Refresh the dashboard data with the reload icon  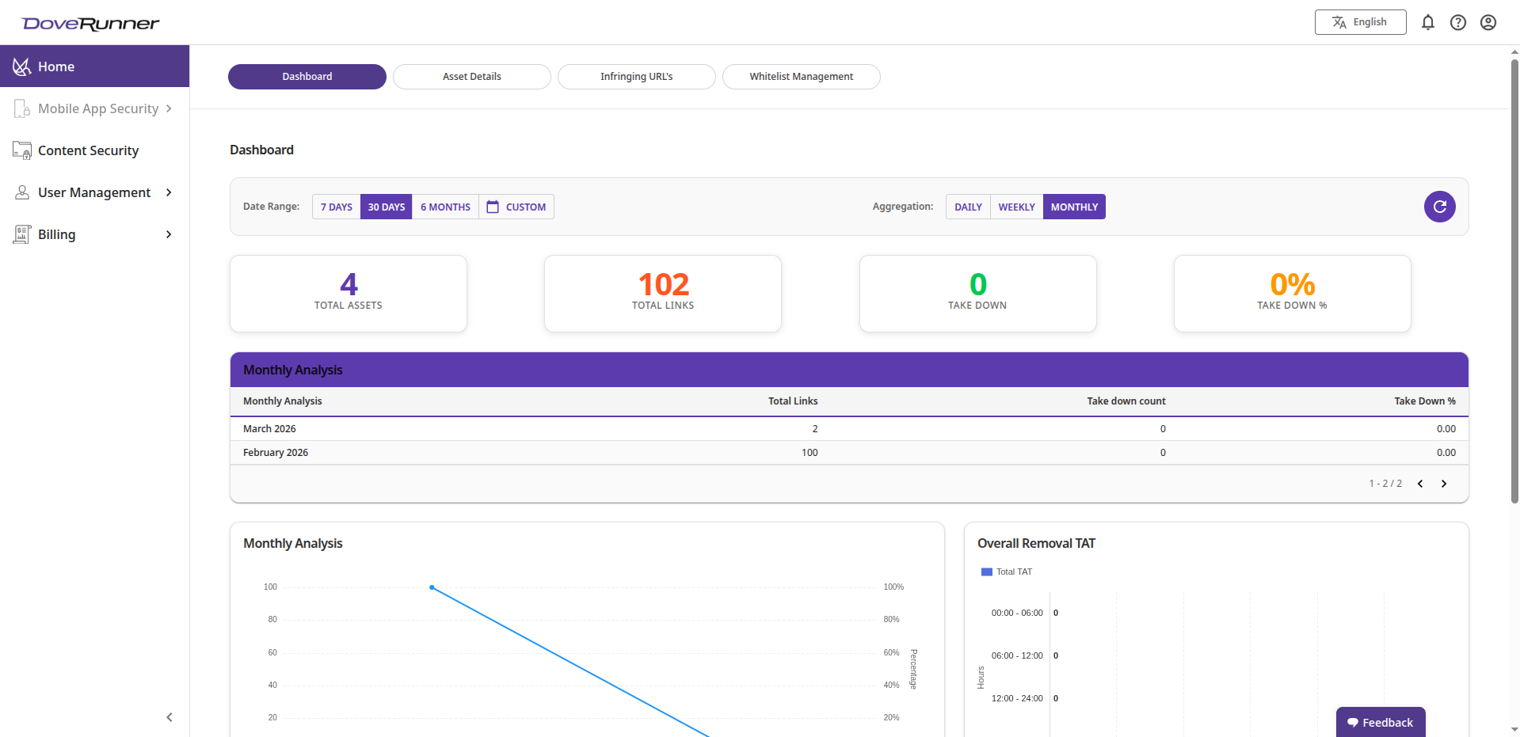point(1439,206)
